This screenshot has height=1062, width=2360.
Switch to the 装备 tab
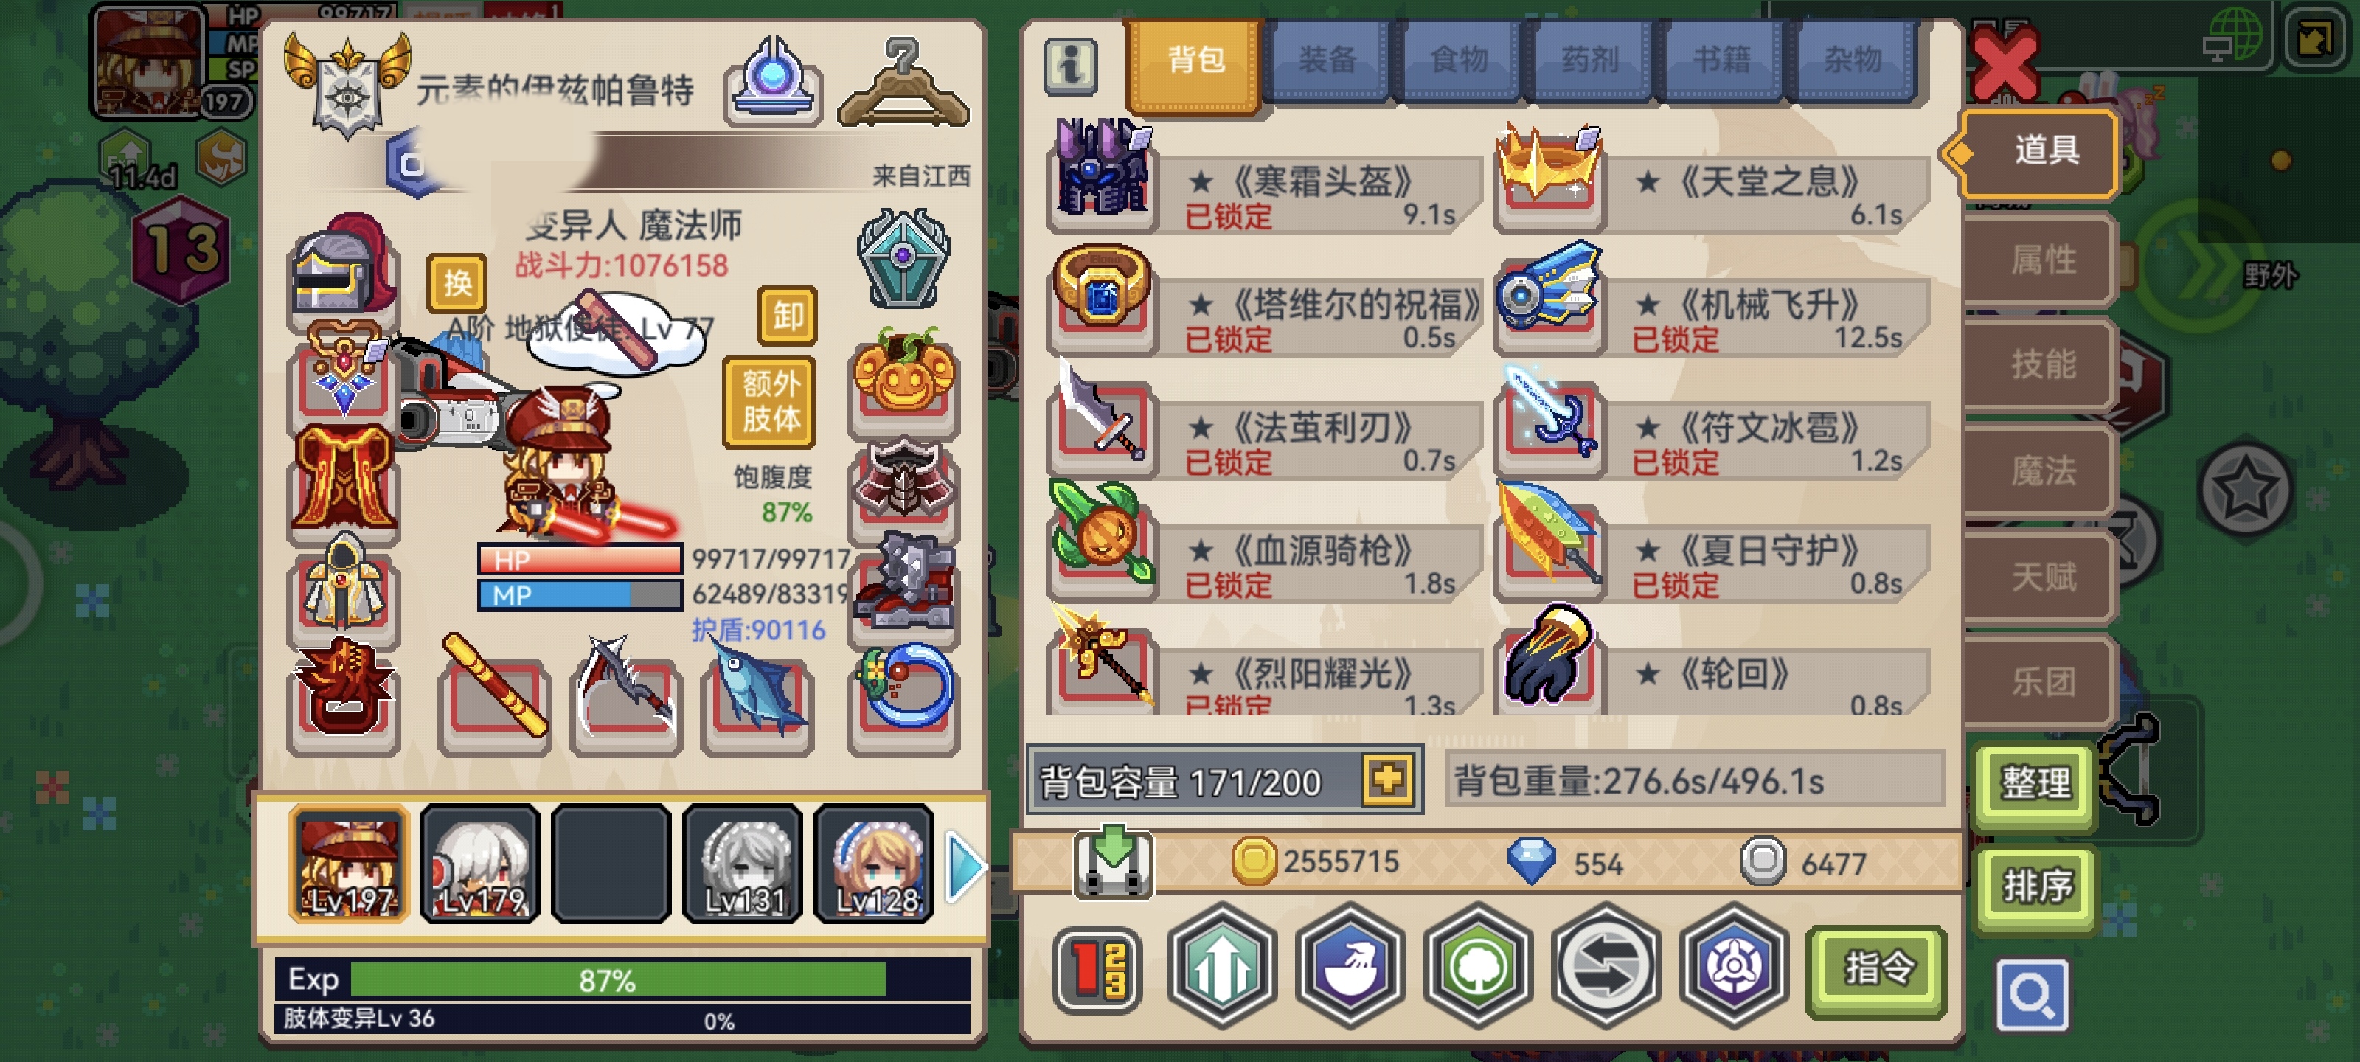coord(1327,61)
